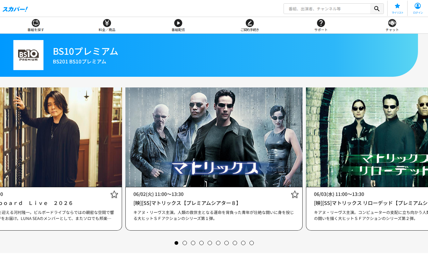428x267 pixels.
Task: Select fifth carousel pagination dot
Action: click(x=210, y=243)
